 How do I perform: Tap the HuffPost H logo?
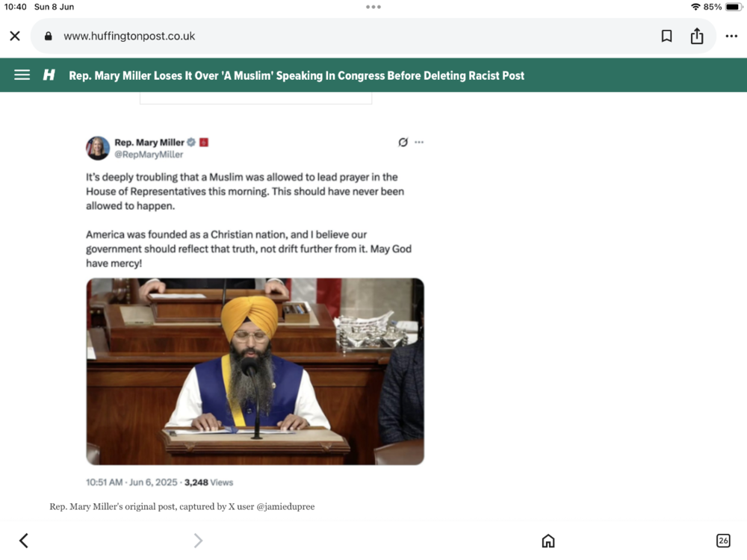point(49,75)
